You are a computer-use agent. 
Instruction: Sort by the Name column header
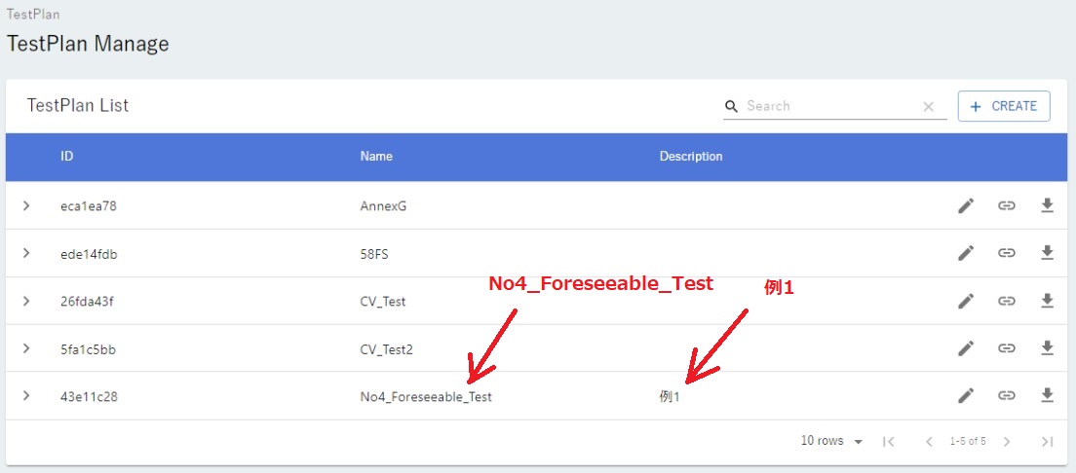(376, 157)
